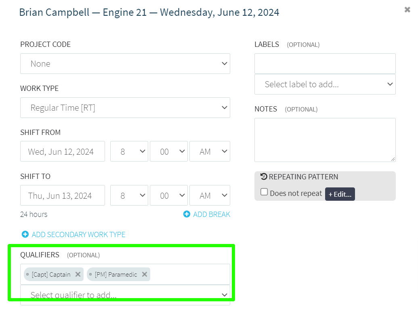Change the Shift From hour dropdown
This screenshot has width=418, height=309.
(x=129, y=151)
